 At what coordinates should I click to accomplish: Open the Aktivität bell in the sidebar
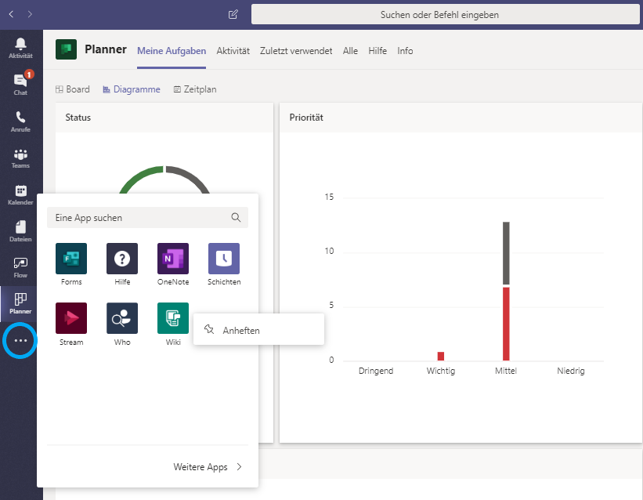click(x=20, y=48)
